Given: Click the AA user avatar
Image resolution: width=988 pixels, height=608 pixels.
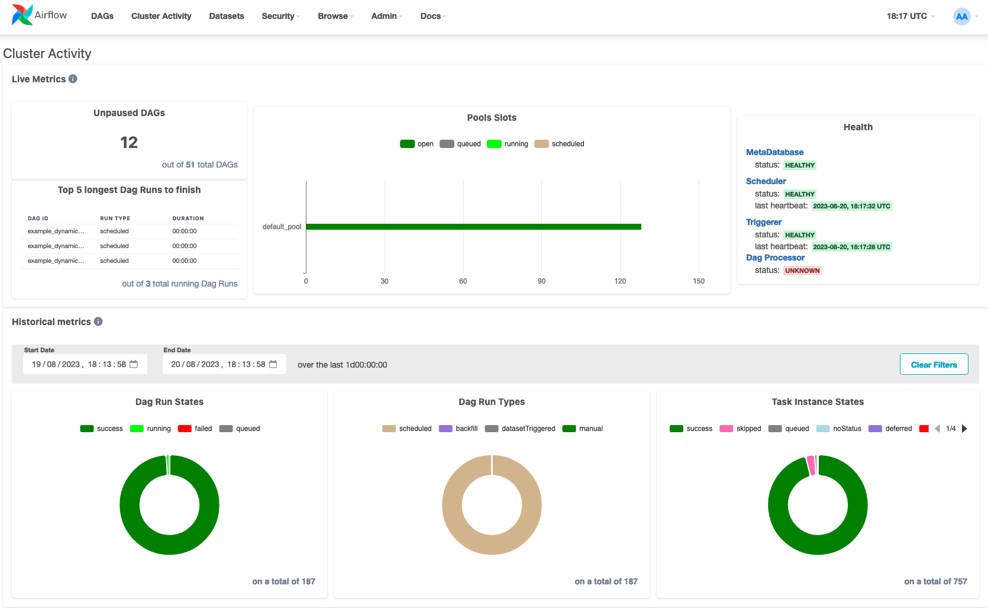Looking at the screenshot, I should pyautogui.click(x=962, y=17).
